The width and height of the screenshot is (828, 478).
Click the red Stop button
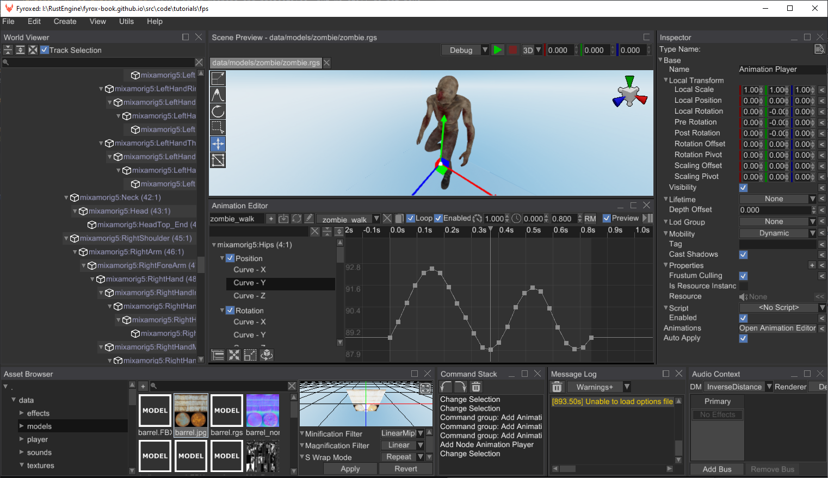[512, 50]
